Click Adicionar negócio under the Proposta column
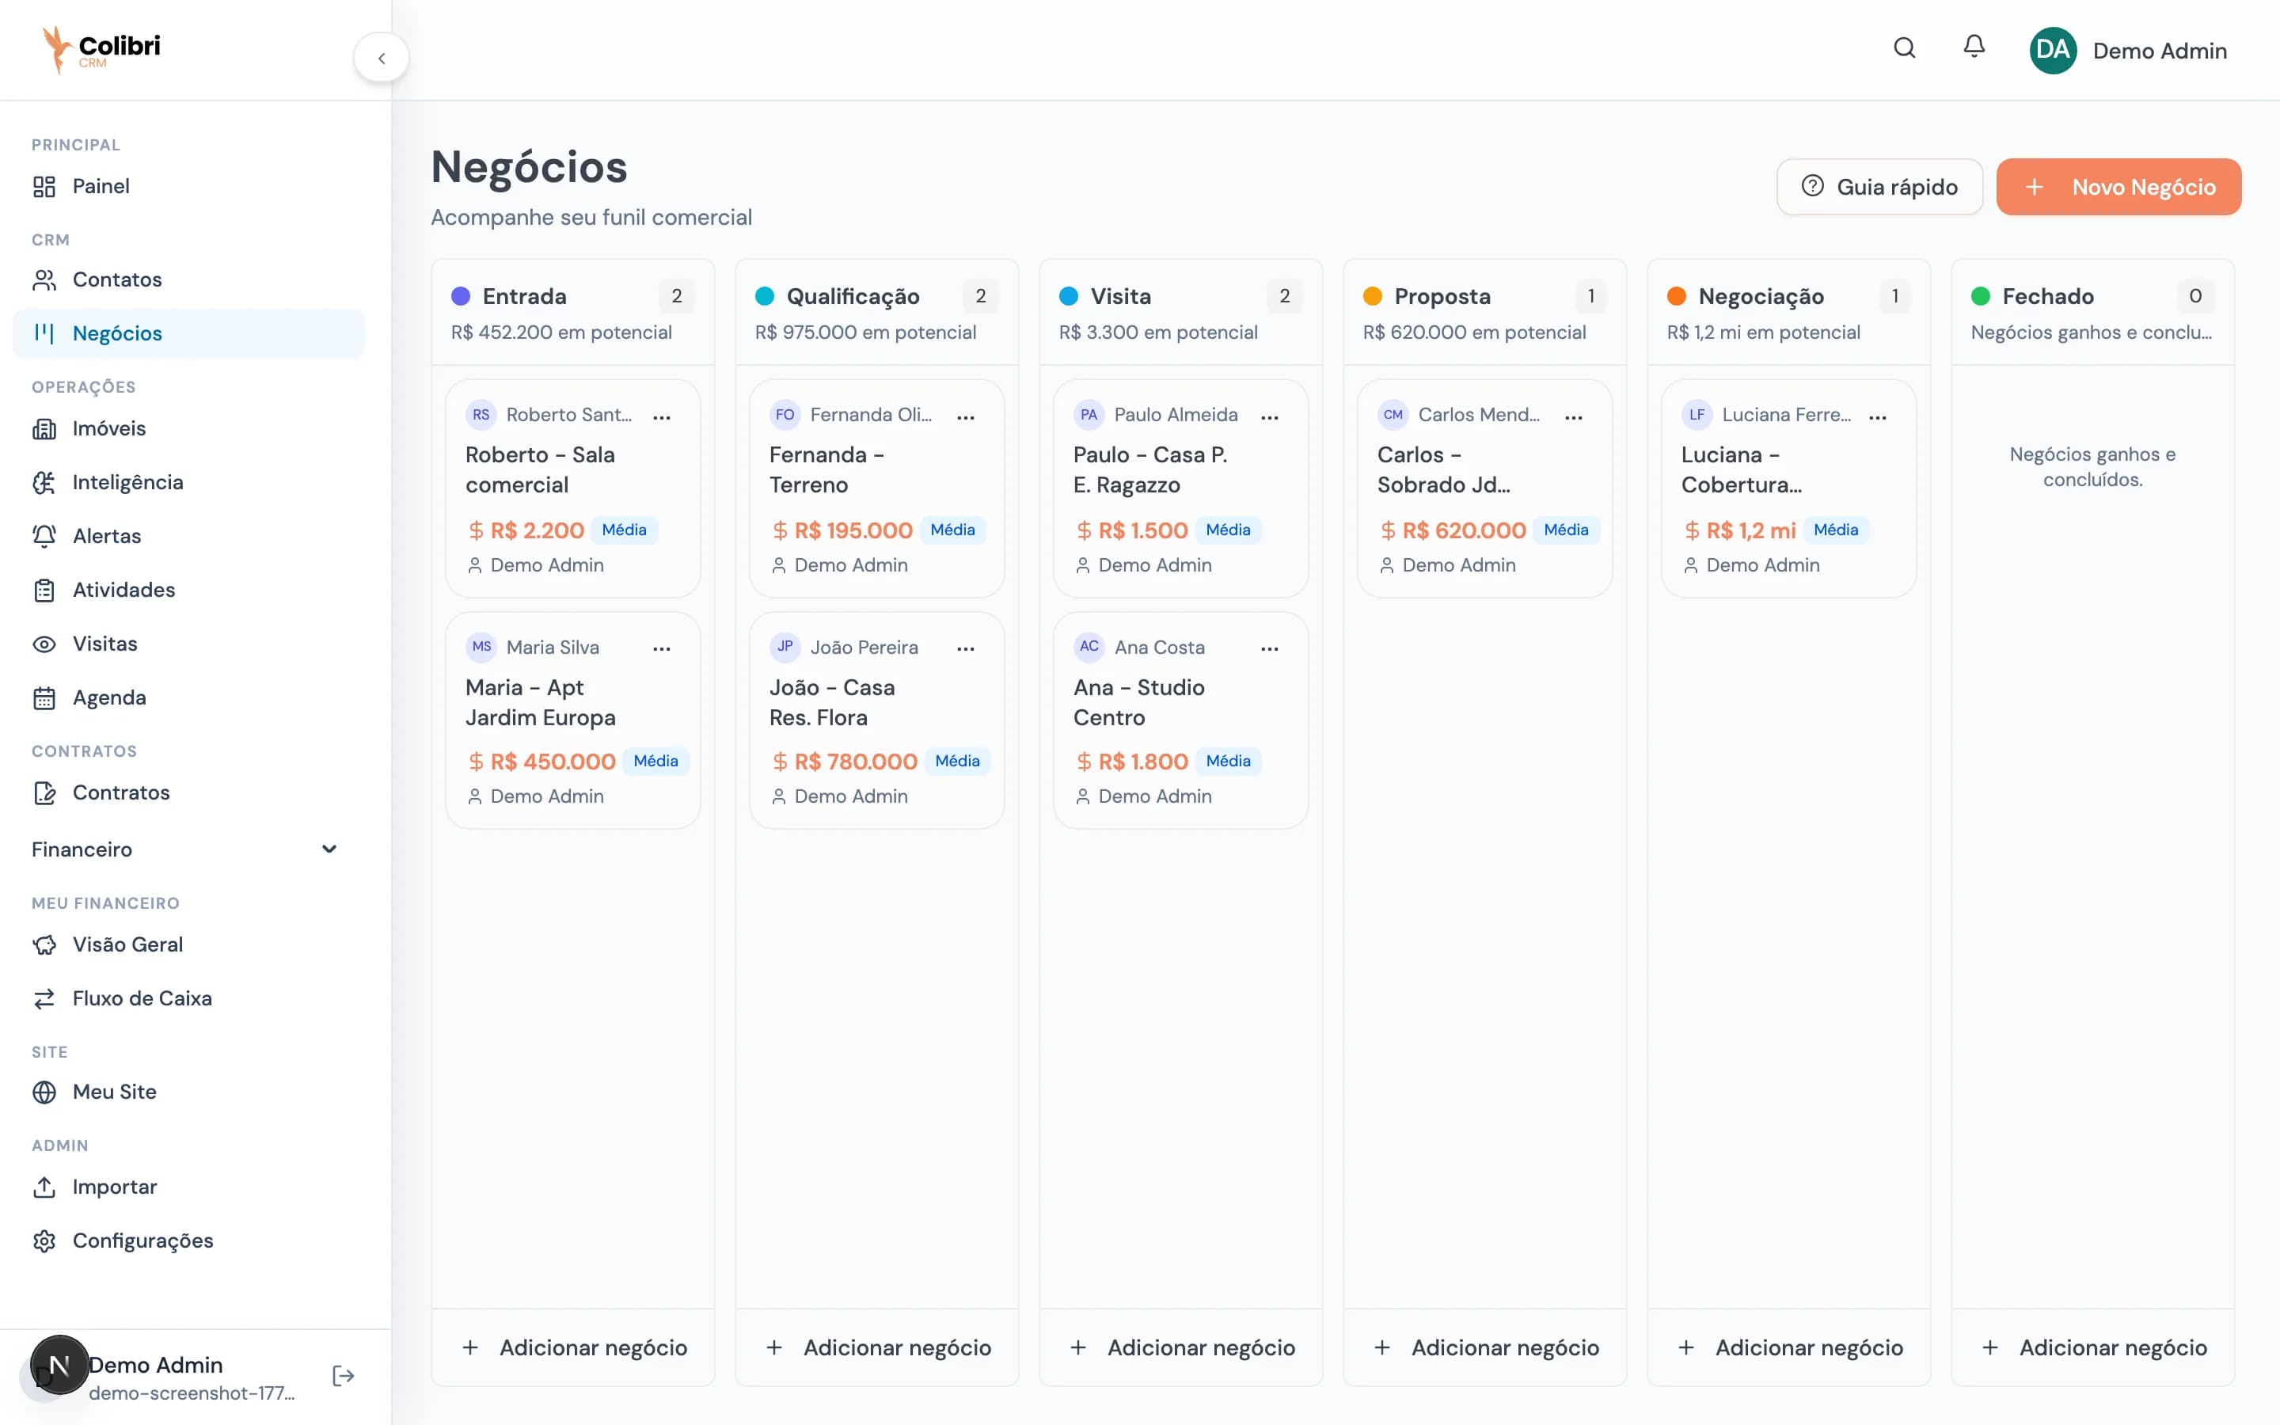The width and height of the screenshot is (2280, 1425). (1485, 1347)
